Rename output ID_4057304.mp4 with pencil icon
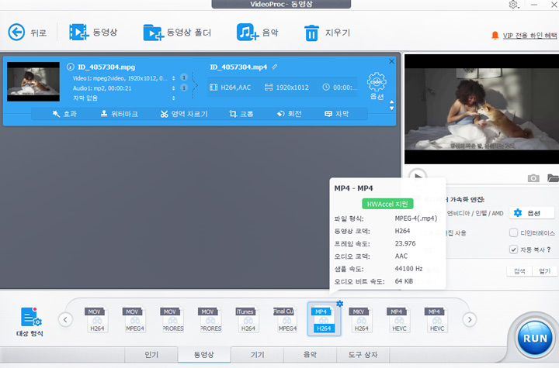559x368 pixels. (x=274, y=67)
